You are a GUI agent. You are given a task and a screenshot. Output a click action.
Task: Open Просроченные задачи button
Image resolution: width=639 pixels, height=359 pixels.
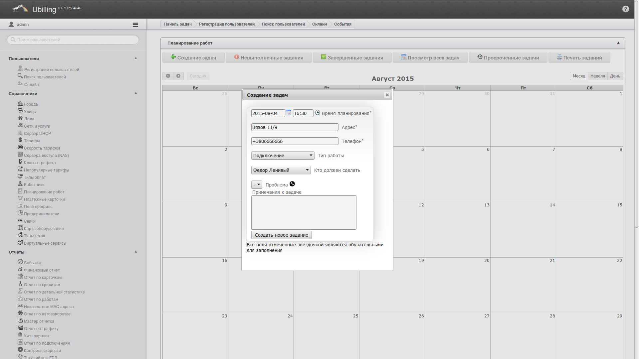(x=508, y=58)
